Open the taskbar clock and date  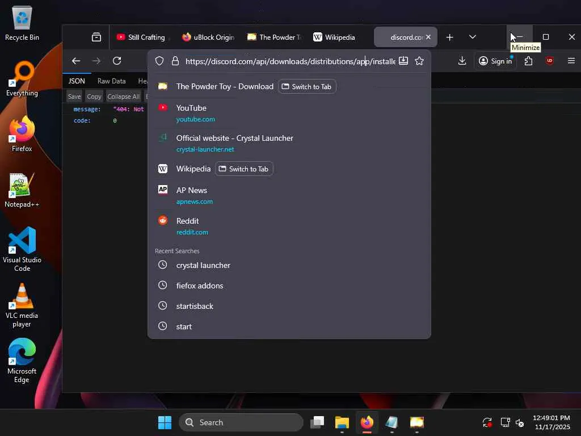tap(551, 422)
